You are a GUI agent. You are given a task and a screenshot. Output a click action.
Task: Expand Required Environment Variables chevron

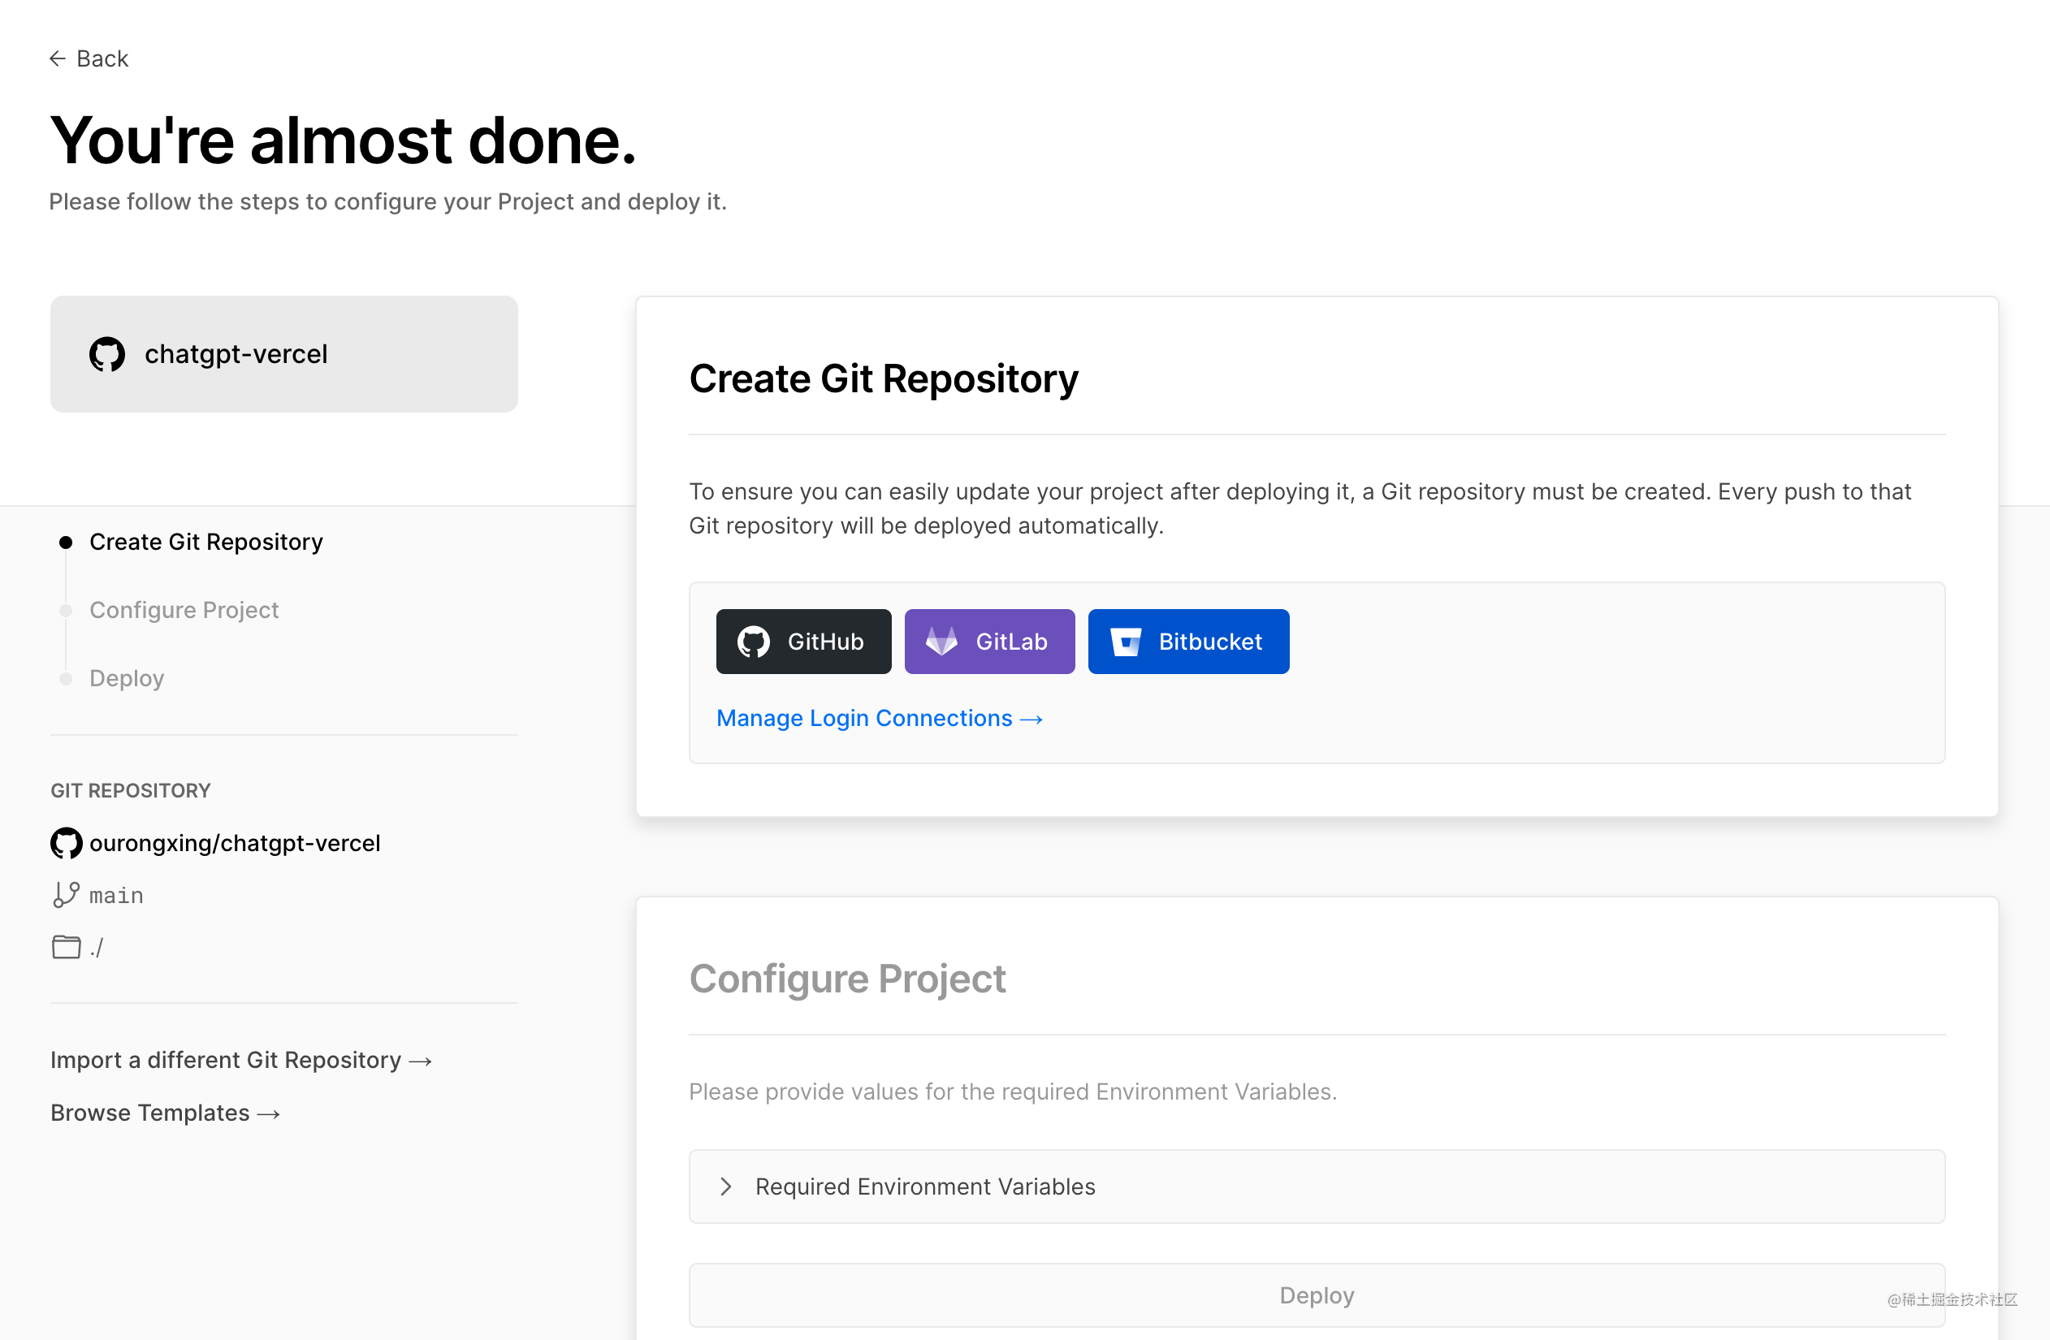tap(726, 1187)
